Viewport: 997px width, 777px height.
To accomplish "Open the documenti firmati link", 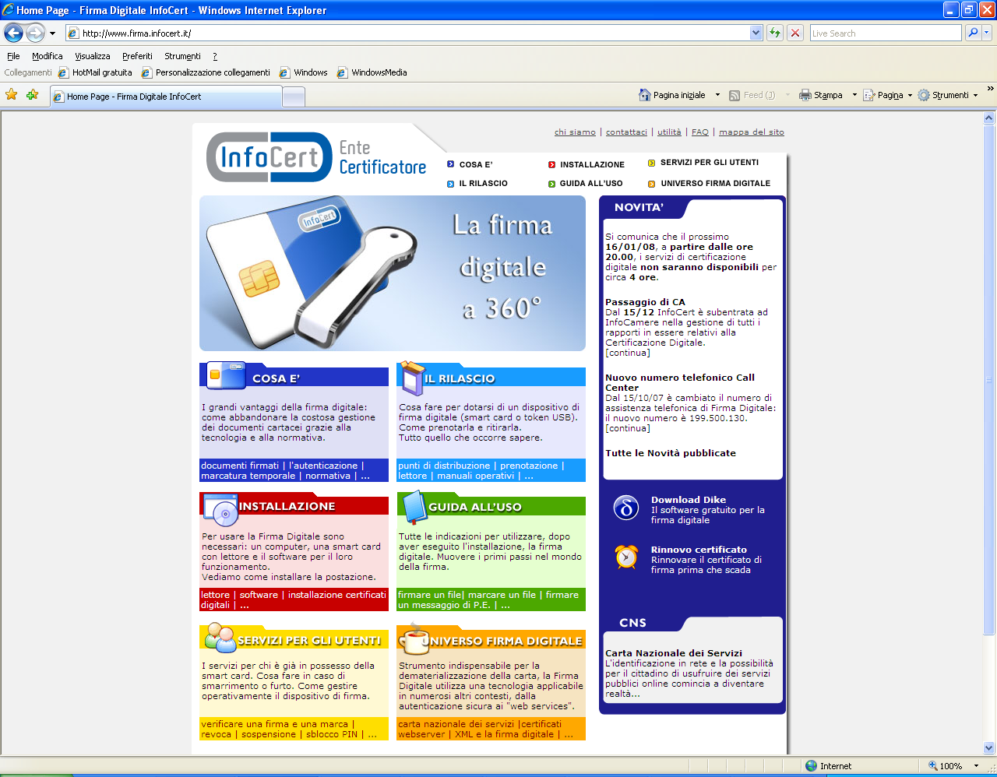I will [x=240, y=466].
